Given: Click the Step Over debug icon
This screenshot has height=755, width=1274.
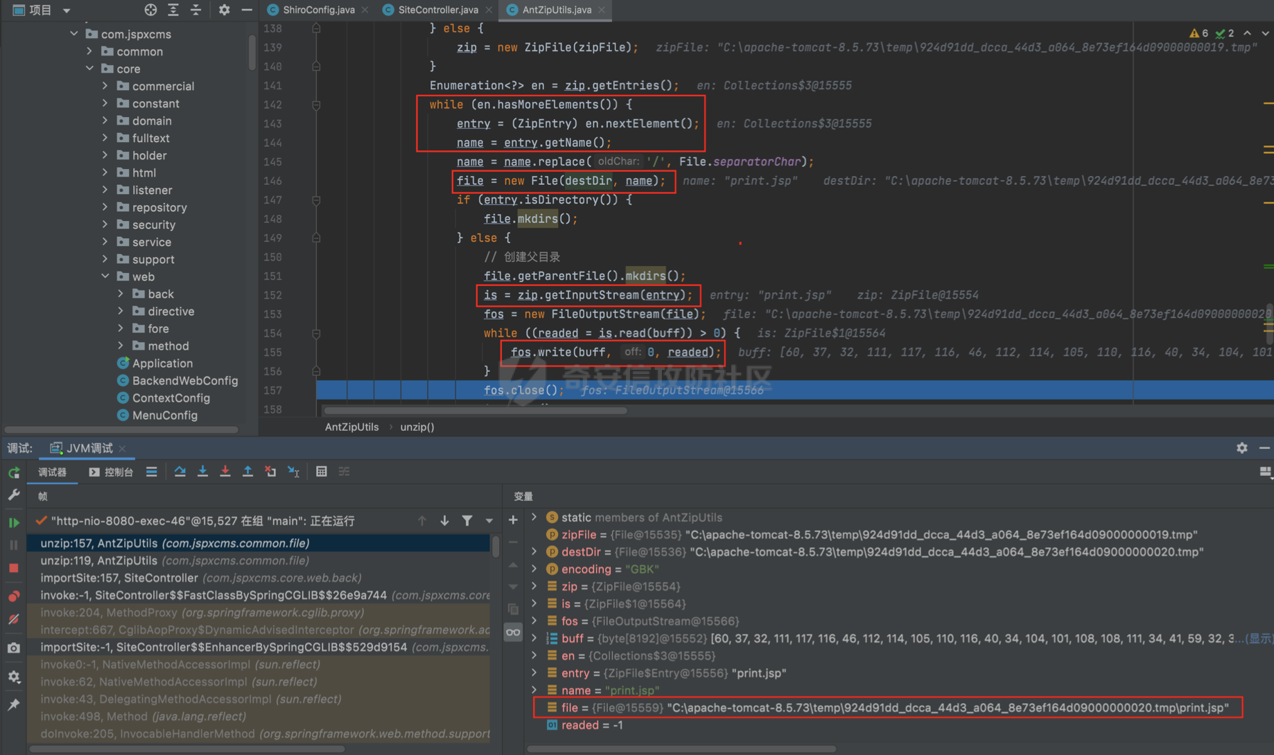Looking at the screenshot, I should click(x=180, y=472).
